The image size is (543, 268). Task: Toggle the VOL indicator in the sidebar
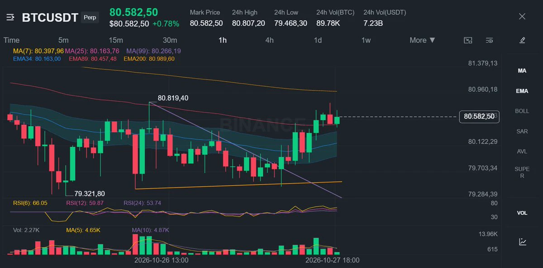point(522,213)
